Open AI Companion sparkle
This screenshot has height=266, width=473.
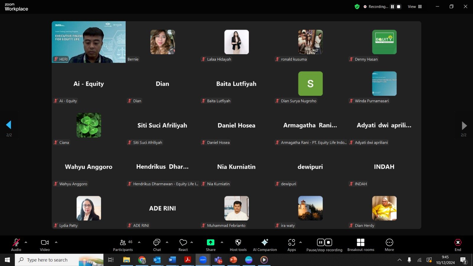[265, 245]
